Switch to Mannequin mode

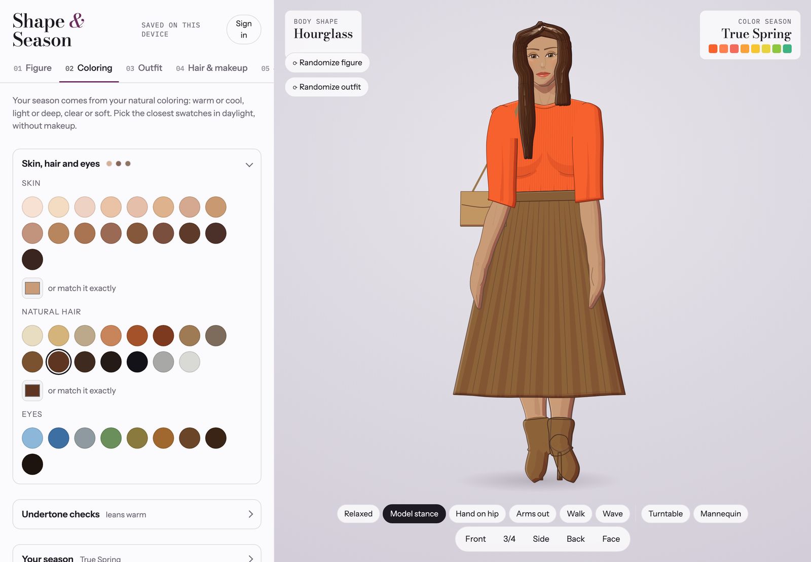tap(721, 514)
